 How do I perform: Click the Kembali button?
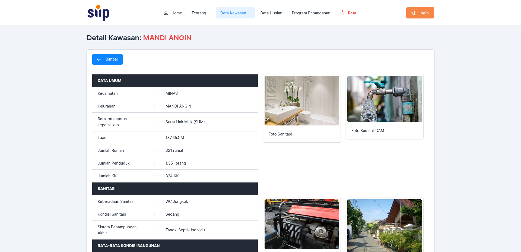click(107, 59)
